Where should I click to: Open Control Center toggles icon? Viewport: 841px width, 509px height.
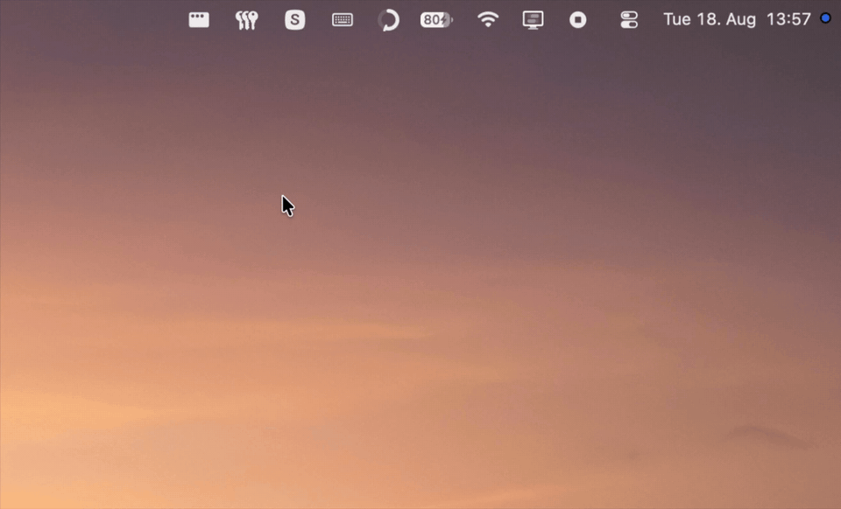tap(629, 20)
